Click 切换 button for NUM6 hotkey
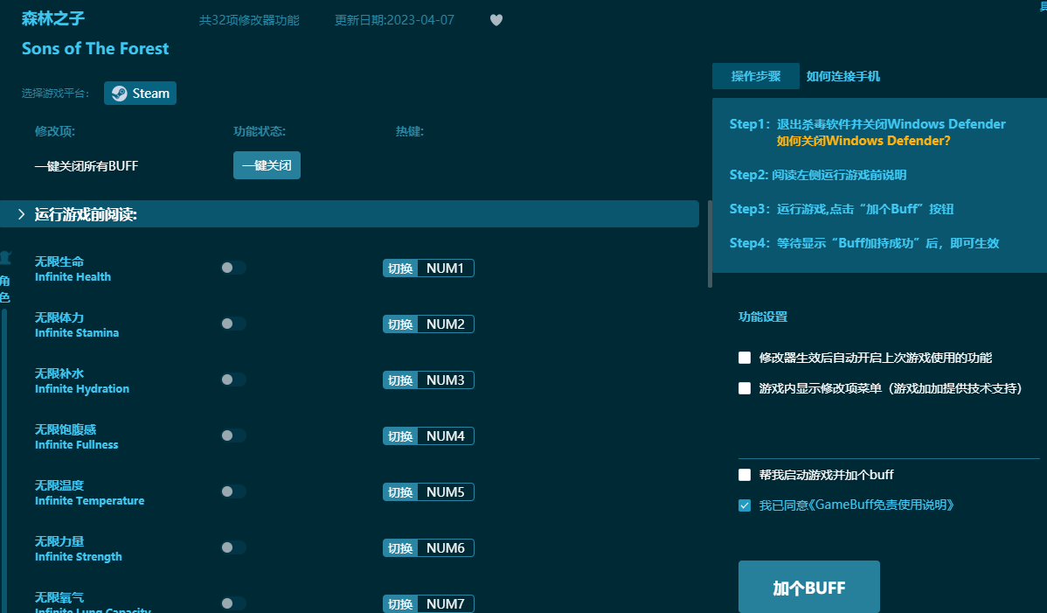The width and height of the screenshot is (1047, 613). [400, 549]
